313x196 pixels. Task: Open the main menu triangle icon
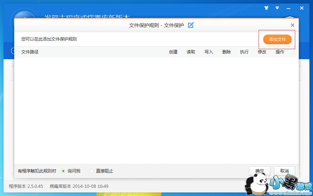point(277,8)
